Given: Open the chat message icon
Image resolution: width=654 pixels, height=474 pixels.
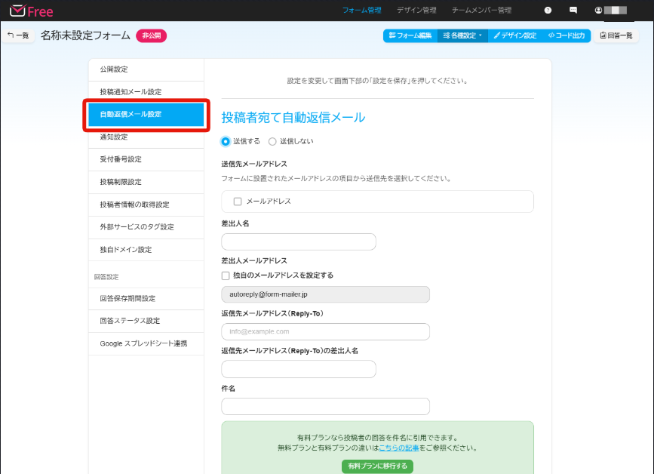Looking at the screenshot, I should (x=573, y=11).
